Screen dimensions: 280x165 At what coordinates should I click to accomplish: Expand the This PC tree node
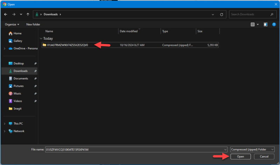(4, 124)
